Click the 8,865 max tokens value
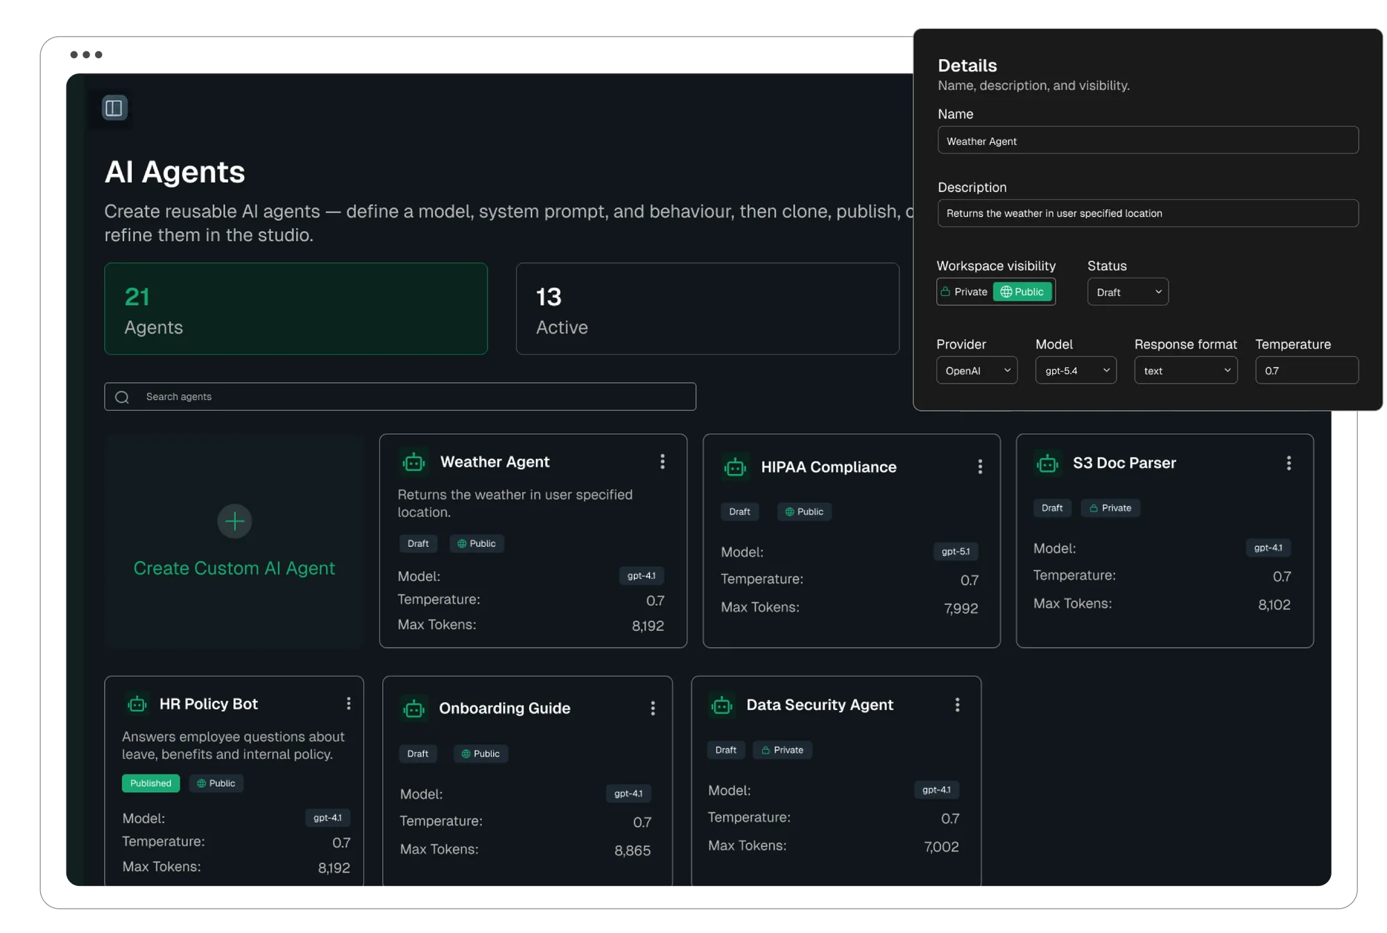Viewport: 1387px width, 933px height. click(632, 851)
